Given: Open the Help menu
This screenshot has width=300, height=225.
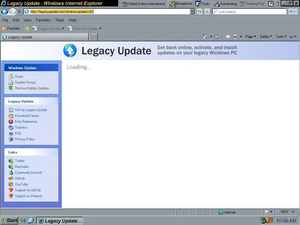Looking at the screenshot, I should (73, 20).
